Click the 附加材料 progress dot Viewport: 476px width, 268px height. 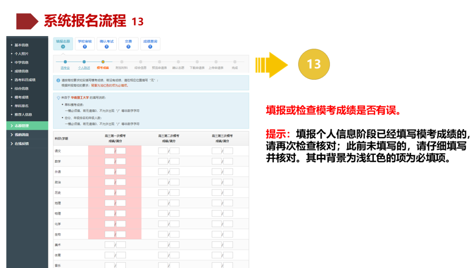[122, 62]
